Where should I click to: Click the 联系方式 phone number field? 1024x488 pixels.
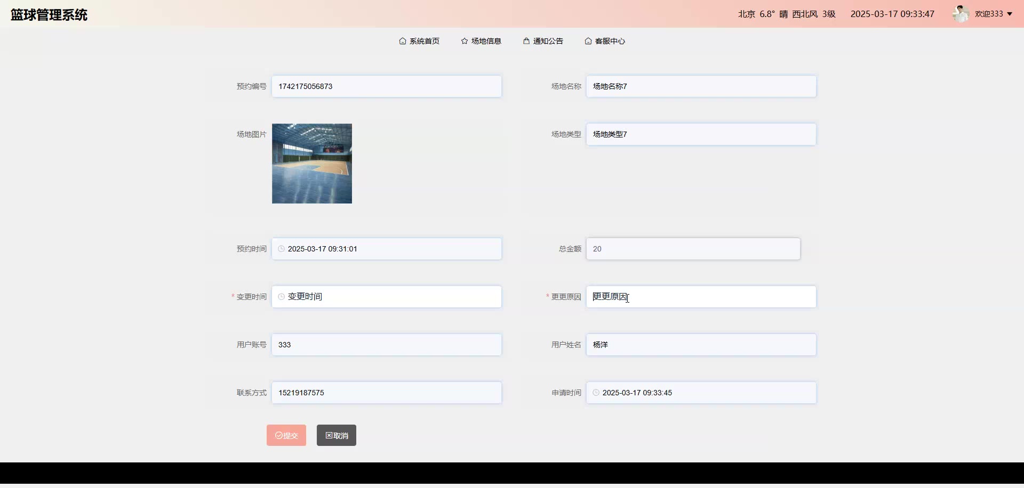(387, 393)
